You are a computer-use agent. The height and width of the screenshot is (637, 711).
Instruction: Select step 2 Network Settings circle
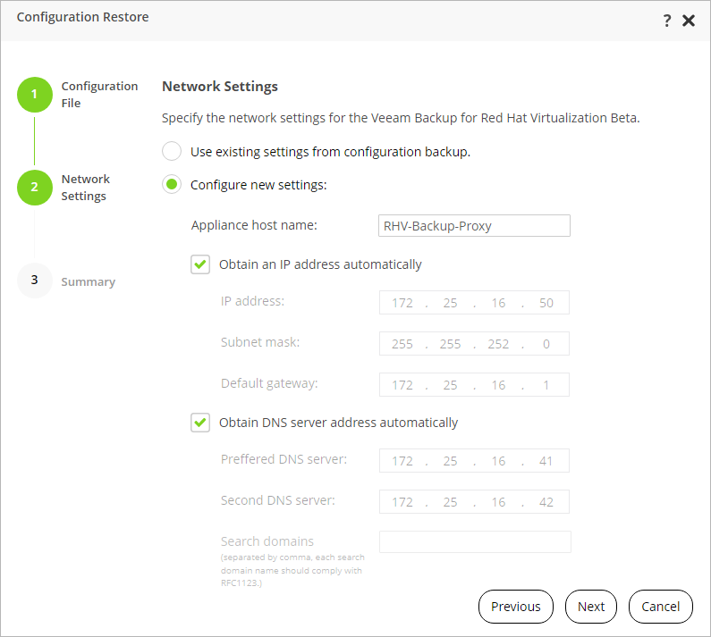[x=35, y=187]
